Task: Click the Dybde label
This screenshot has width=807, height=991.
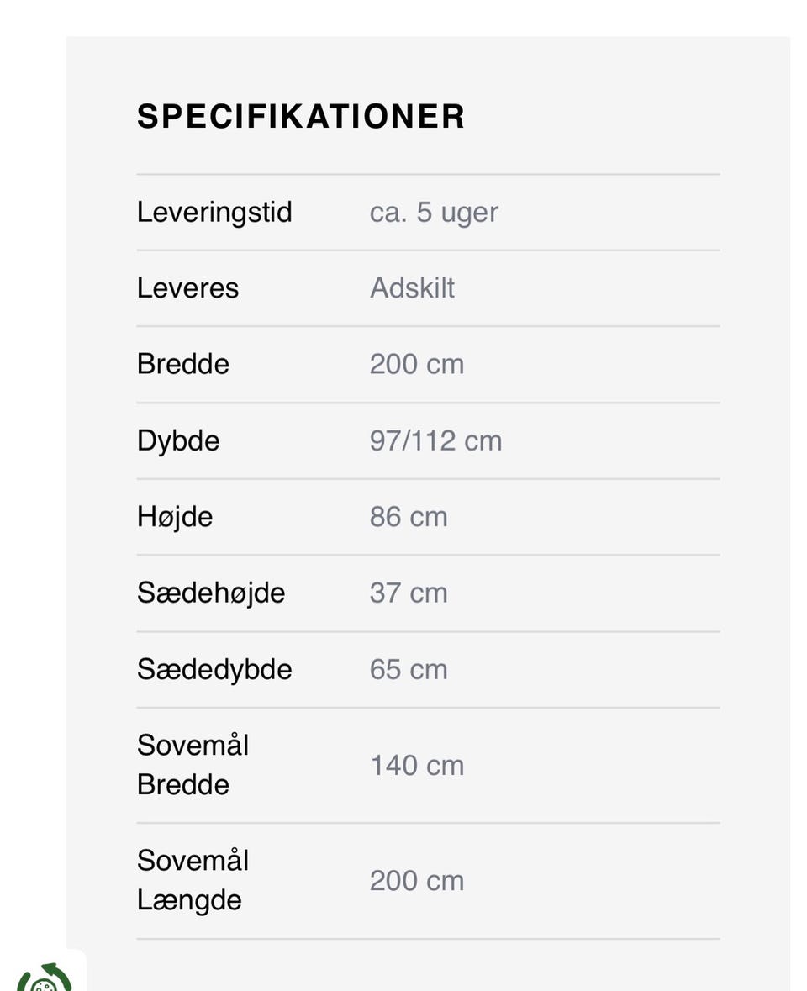Action: [178, 440]
